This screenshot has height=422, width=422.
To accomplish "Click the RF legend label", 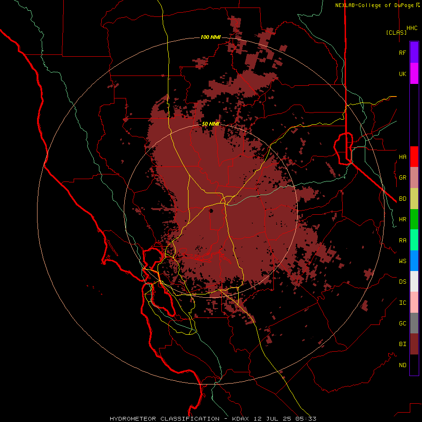I will tap(403, 53).
